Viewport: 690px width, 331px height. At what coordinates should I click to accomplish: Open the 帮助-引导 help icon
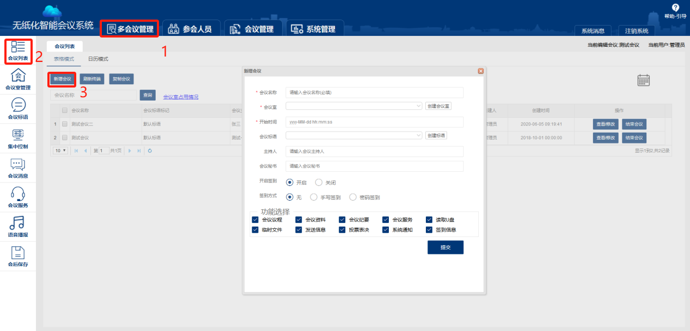pos(675,7)
